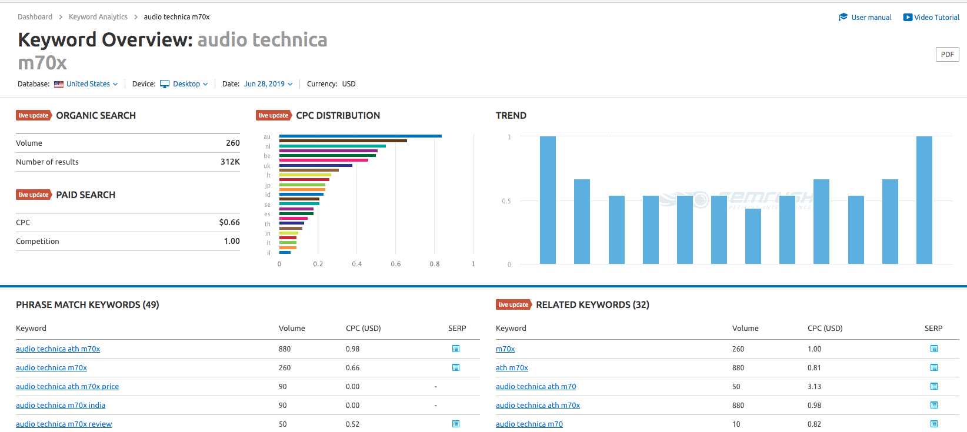The width and height of the screenshot is (967, 432).
Task: Click the Paid Search live update badge
Action: (34, 195)
